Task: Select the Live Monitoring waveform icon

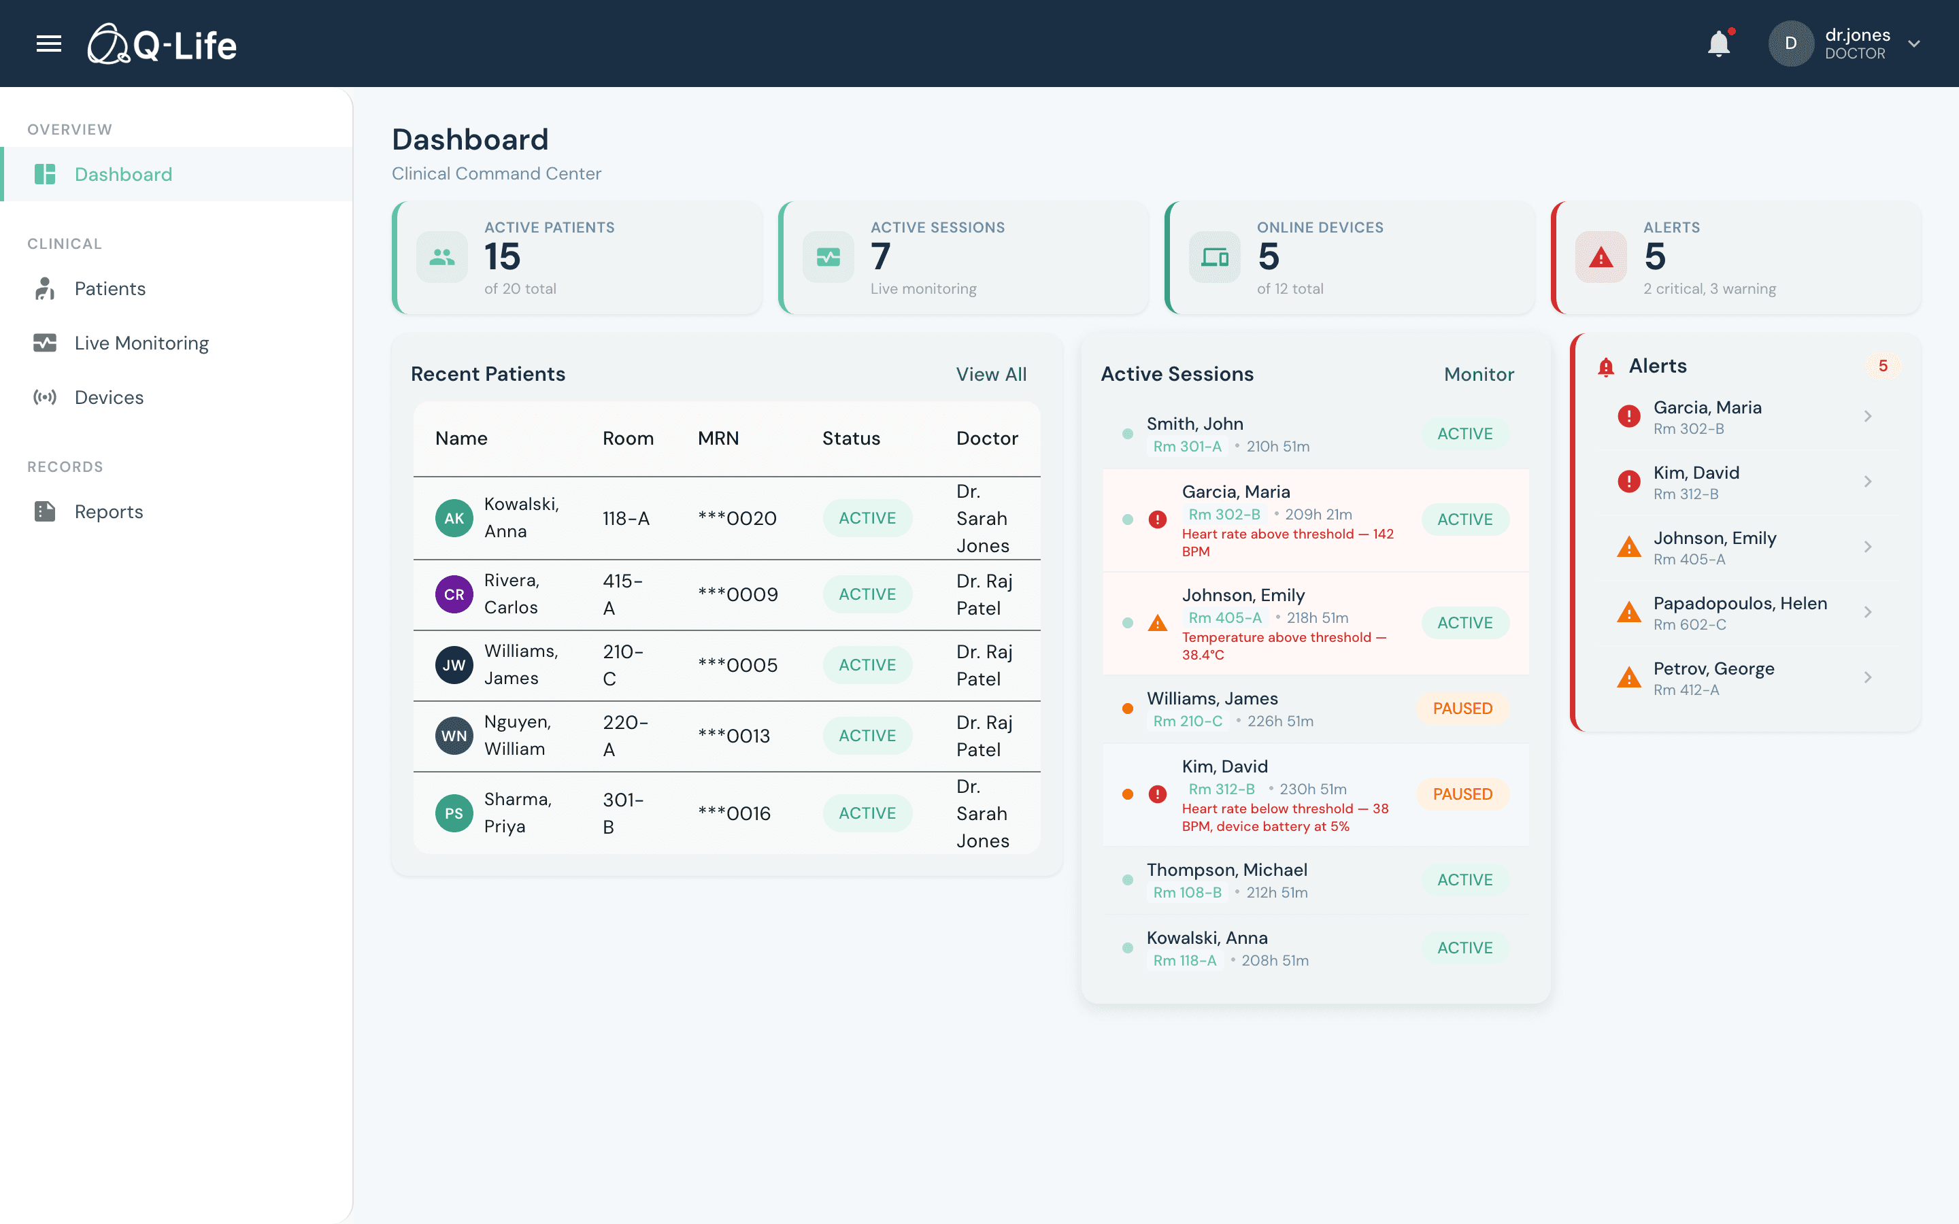Action: (x=44, y=343)
